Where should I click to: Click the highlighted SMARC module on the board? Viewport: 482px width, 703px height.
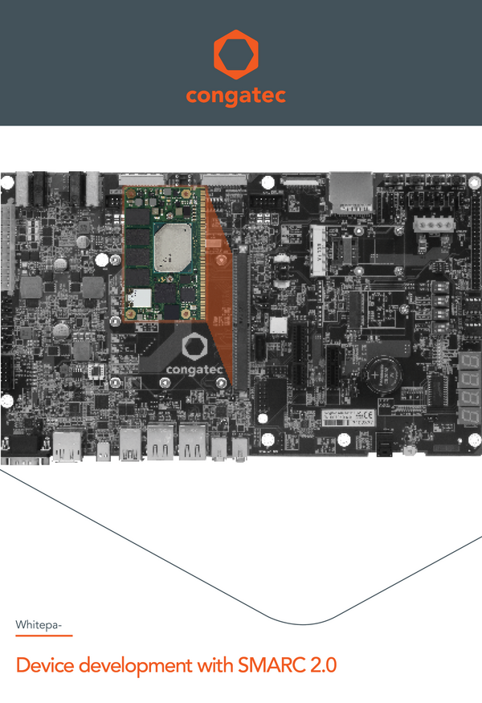pyautogui.click(x=165, y=254)
